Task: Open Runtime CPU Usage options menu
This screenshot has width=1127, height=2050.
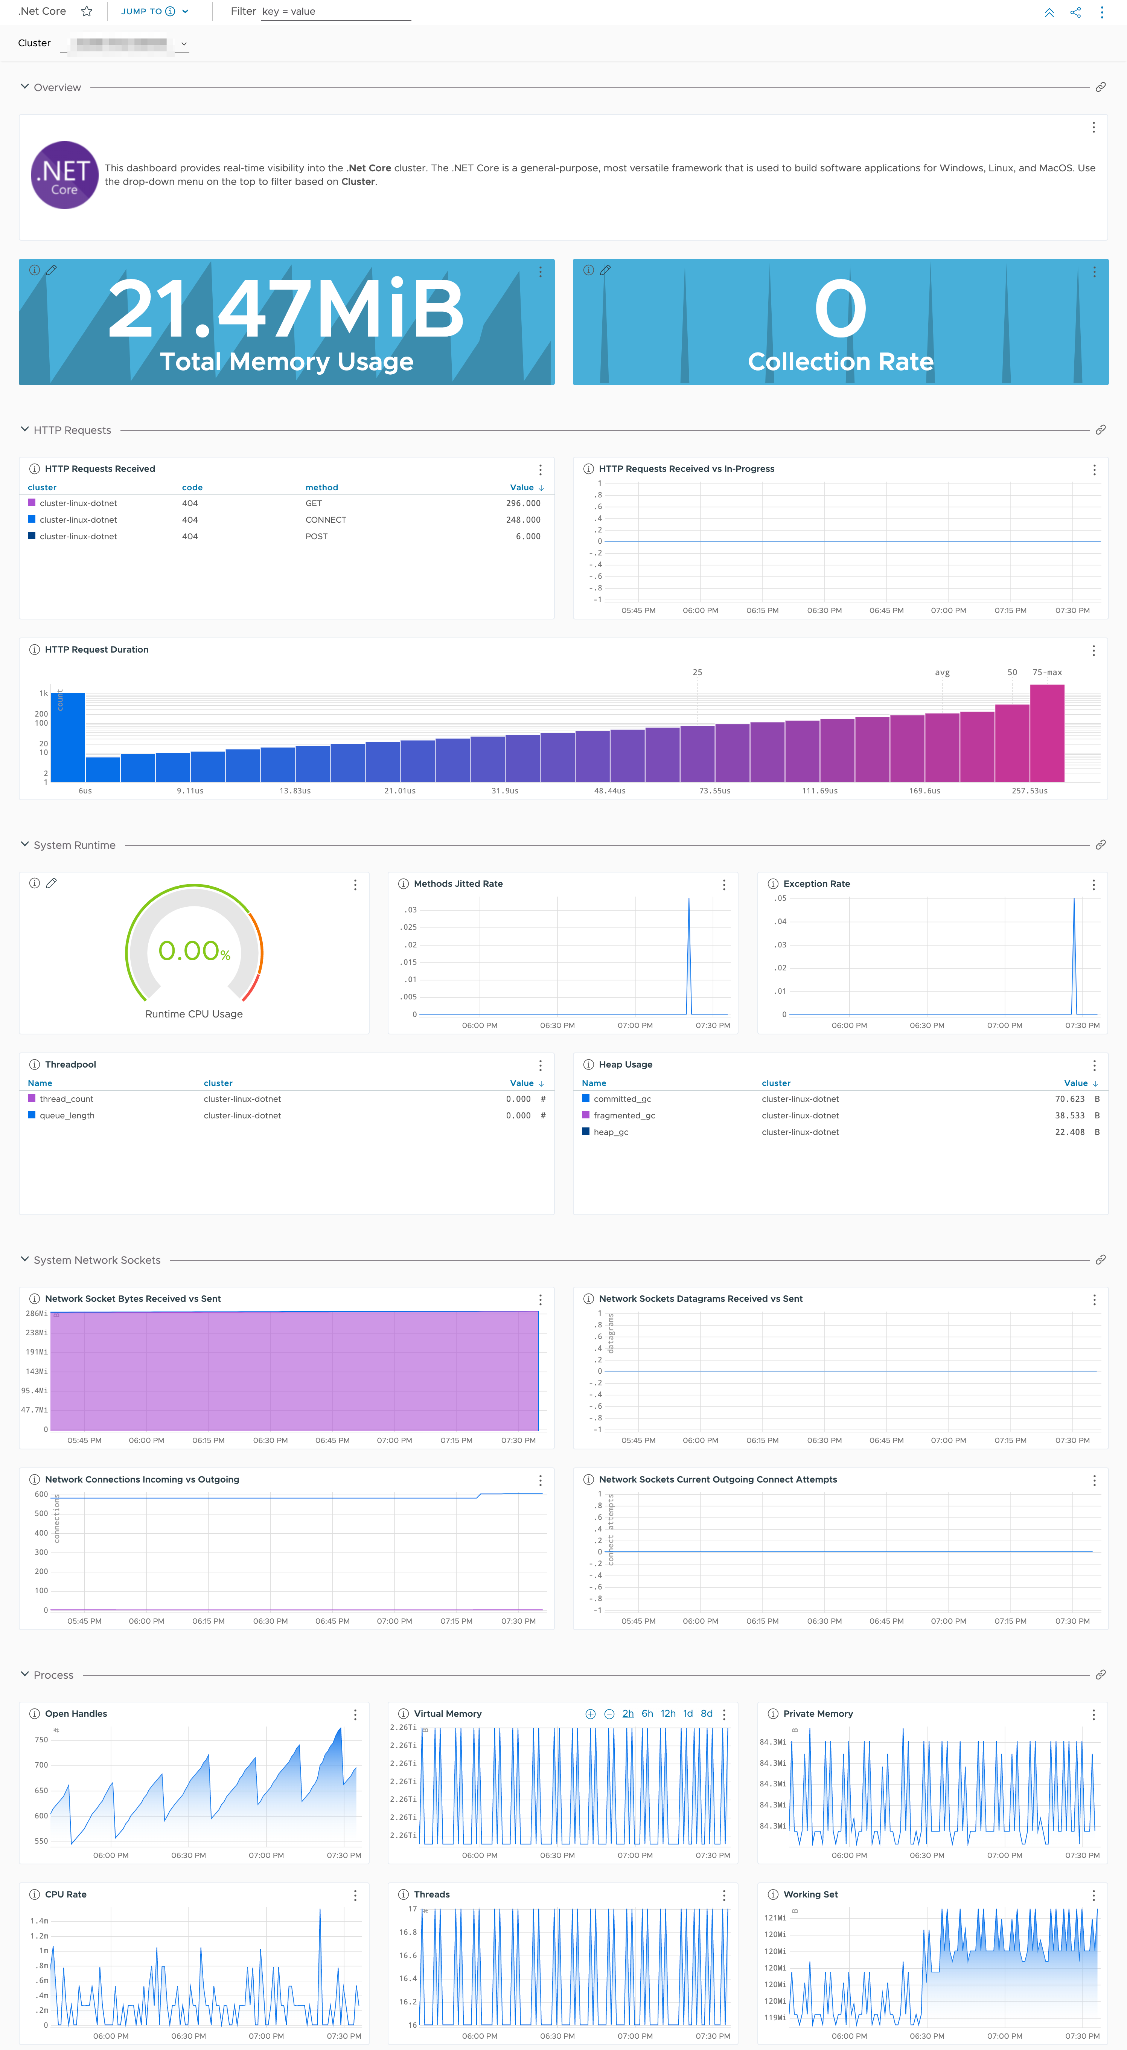Action: [x=355, y=884]
